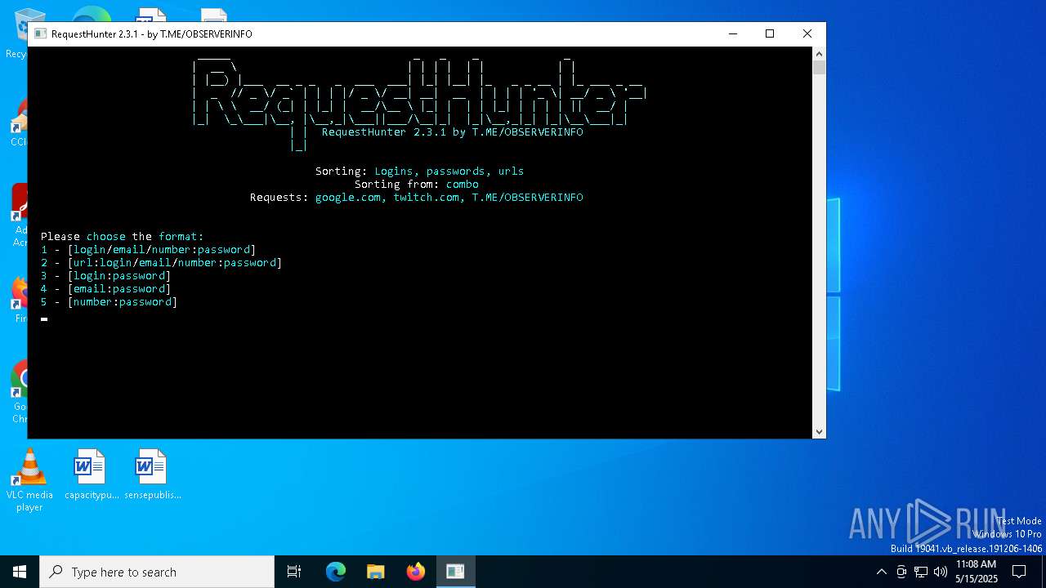Viewport: 1046px width, 588px height.
Task: Click format option 4 email:password line
Action: tap(105, 288)
